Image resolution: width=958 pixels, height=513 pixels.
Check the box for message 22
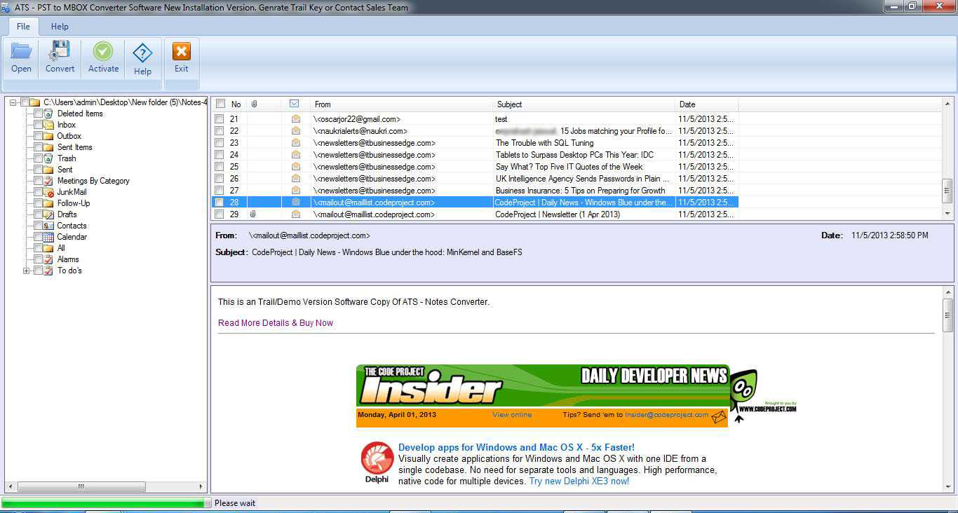(220, 131)
